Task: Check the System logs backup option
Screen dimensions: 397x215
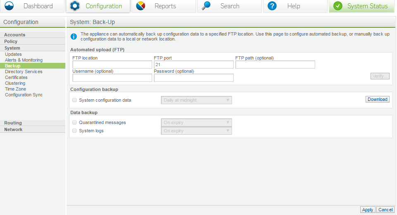Action: click(74, 131)
